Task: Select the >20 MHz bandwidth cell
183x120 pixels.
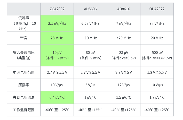Action: 124,38
